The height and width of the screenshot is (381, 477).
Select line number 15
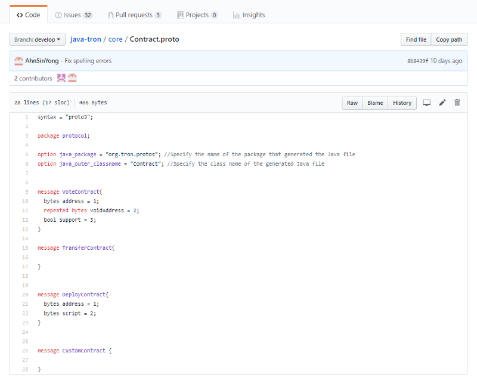click(x=25, y=248)
